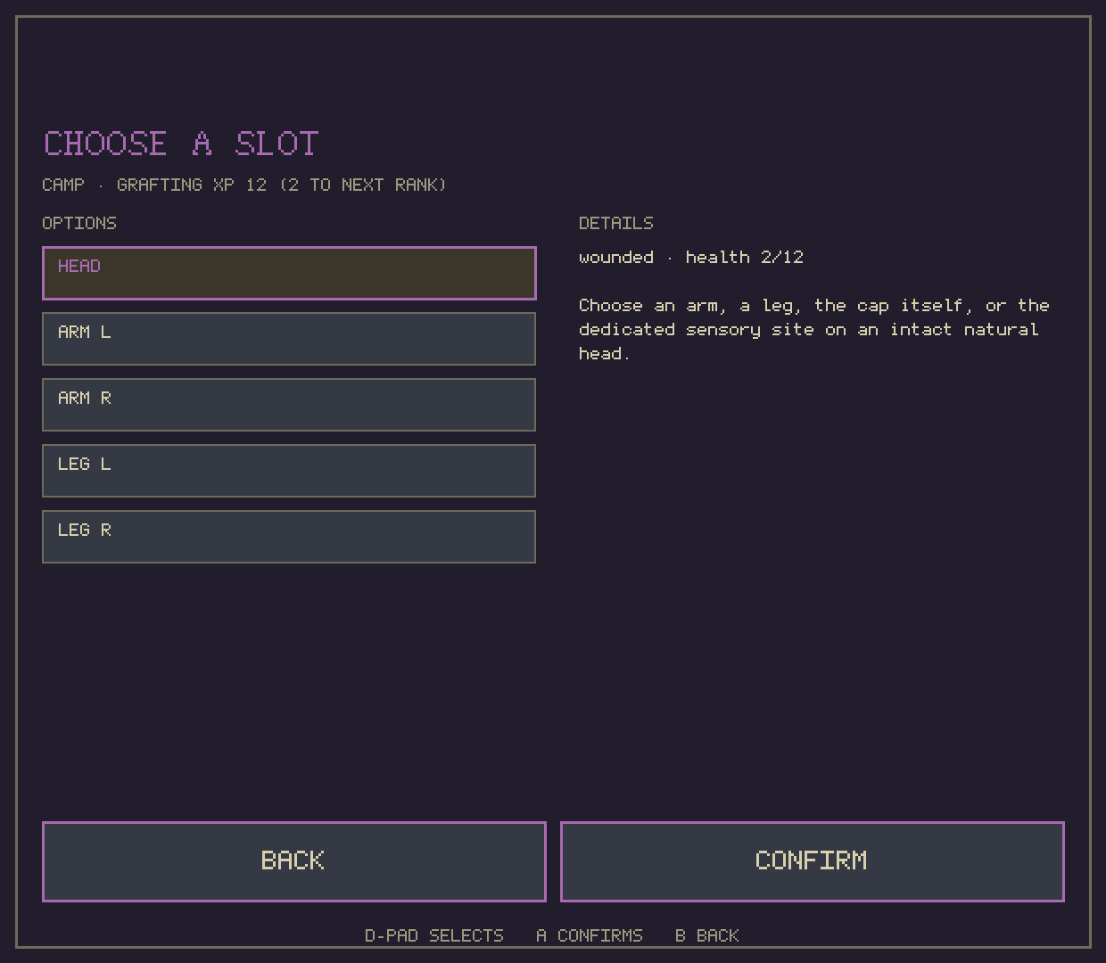Click the CONFIRM button

[x=813, y=861]
